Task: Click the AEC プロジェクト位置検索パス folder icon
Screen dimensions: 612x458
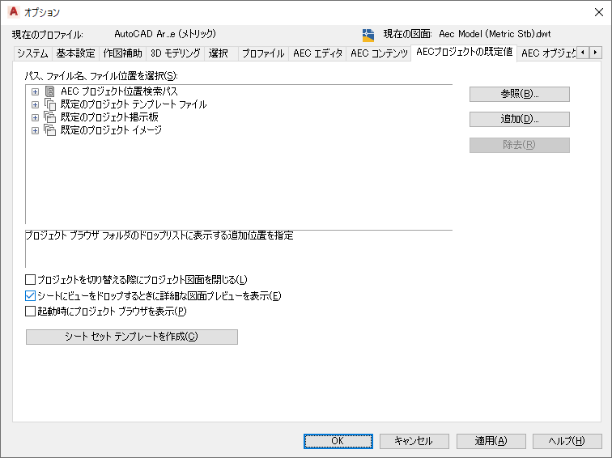Action: click(x=50, y=91)
